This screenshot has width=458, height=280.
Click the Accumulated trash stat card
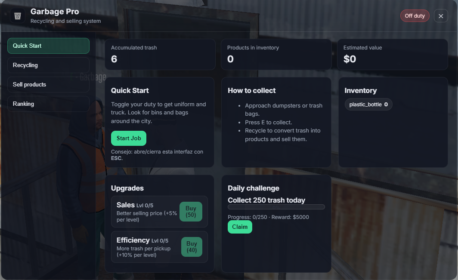[x=160, y=54]
